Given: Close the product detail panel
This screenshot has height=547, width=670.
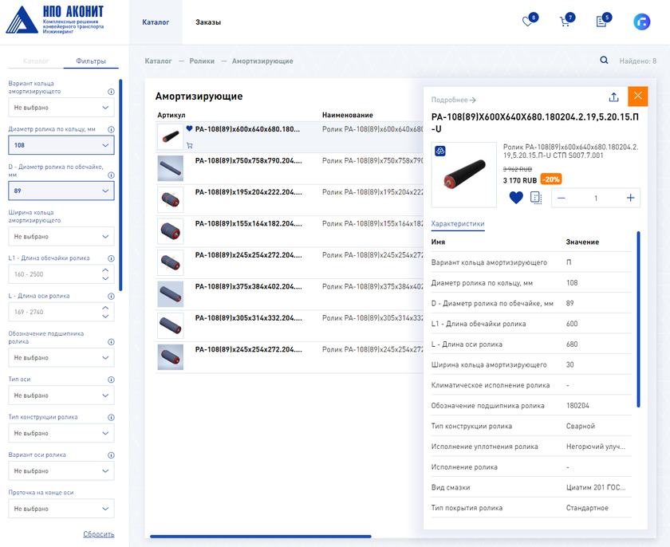Looking at the screenshot, I should pos(637,96).
